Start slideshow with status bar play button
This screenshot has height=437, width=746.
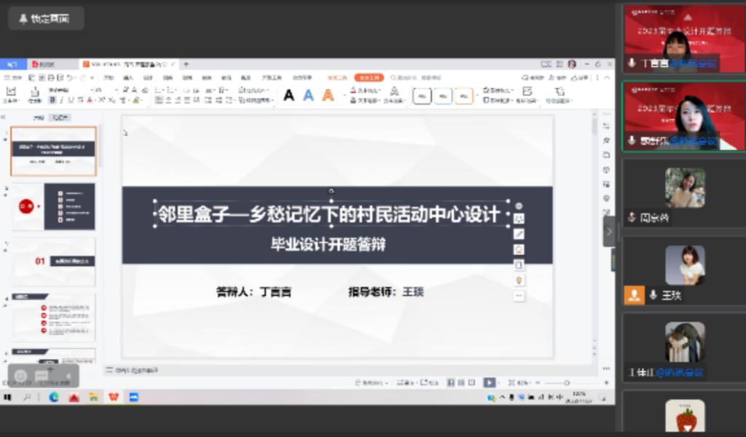pos(489,382)
